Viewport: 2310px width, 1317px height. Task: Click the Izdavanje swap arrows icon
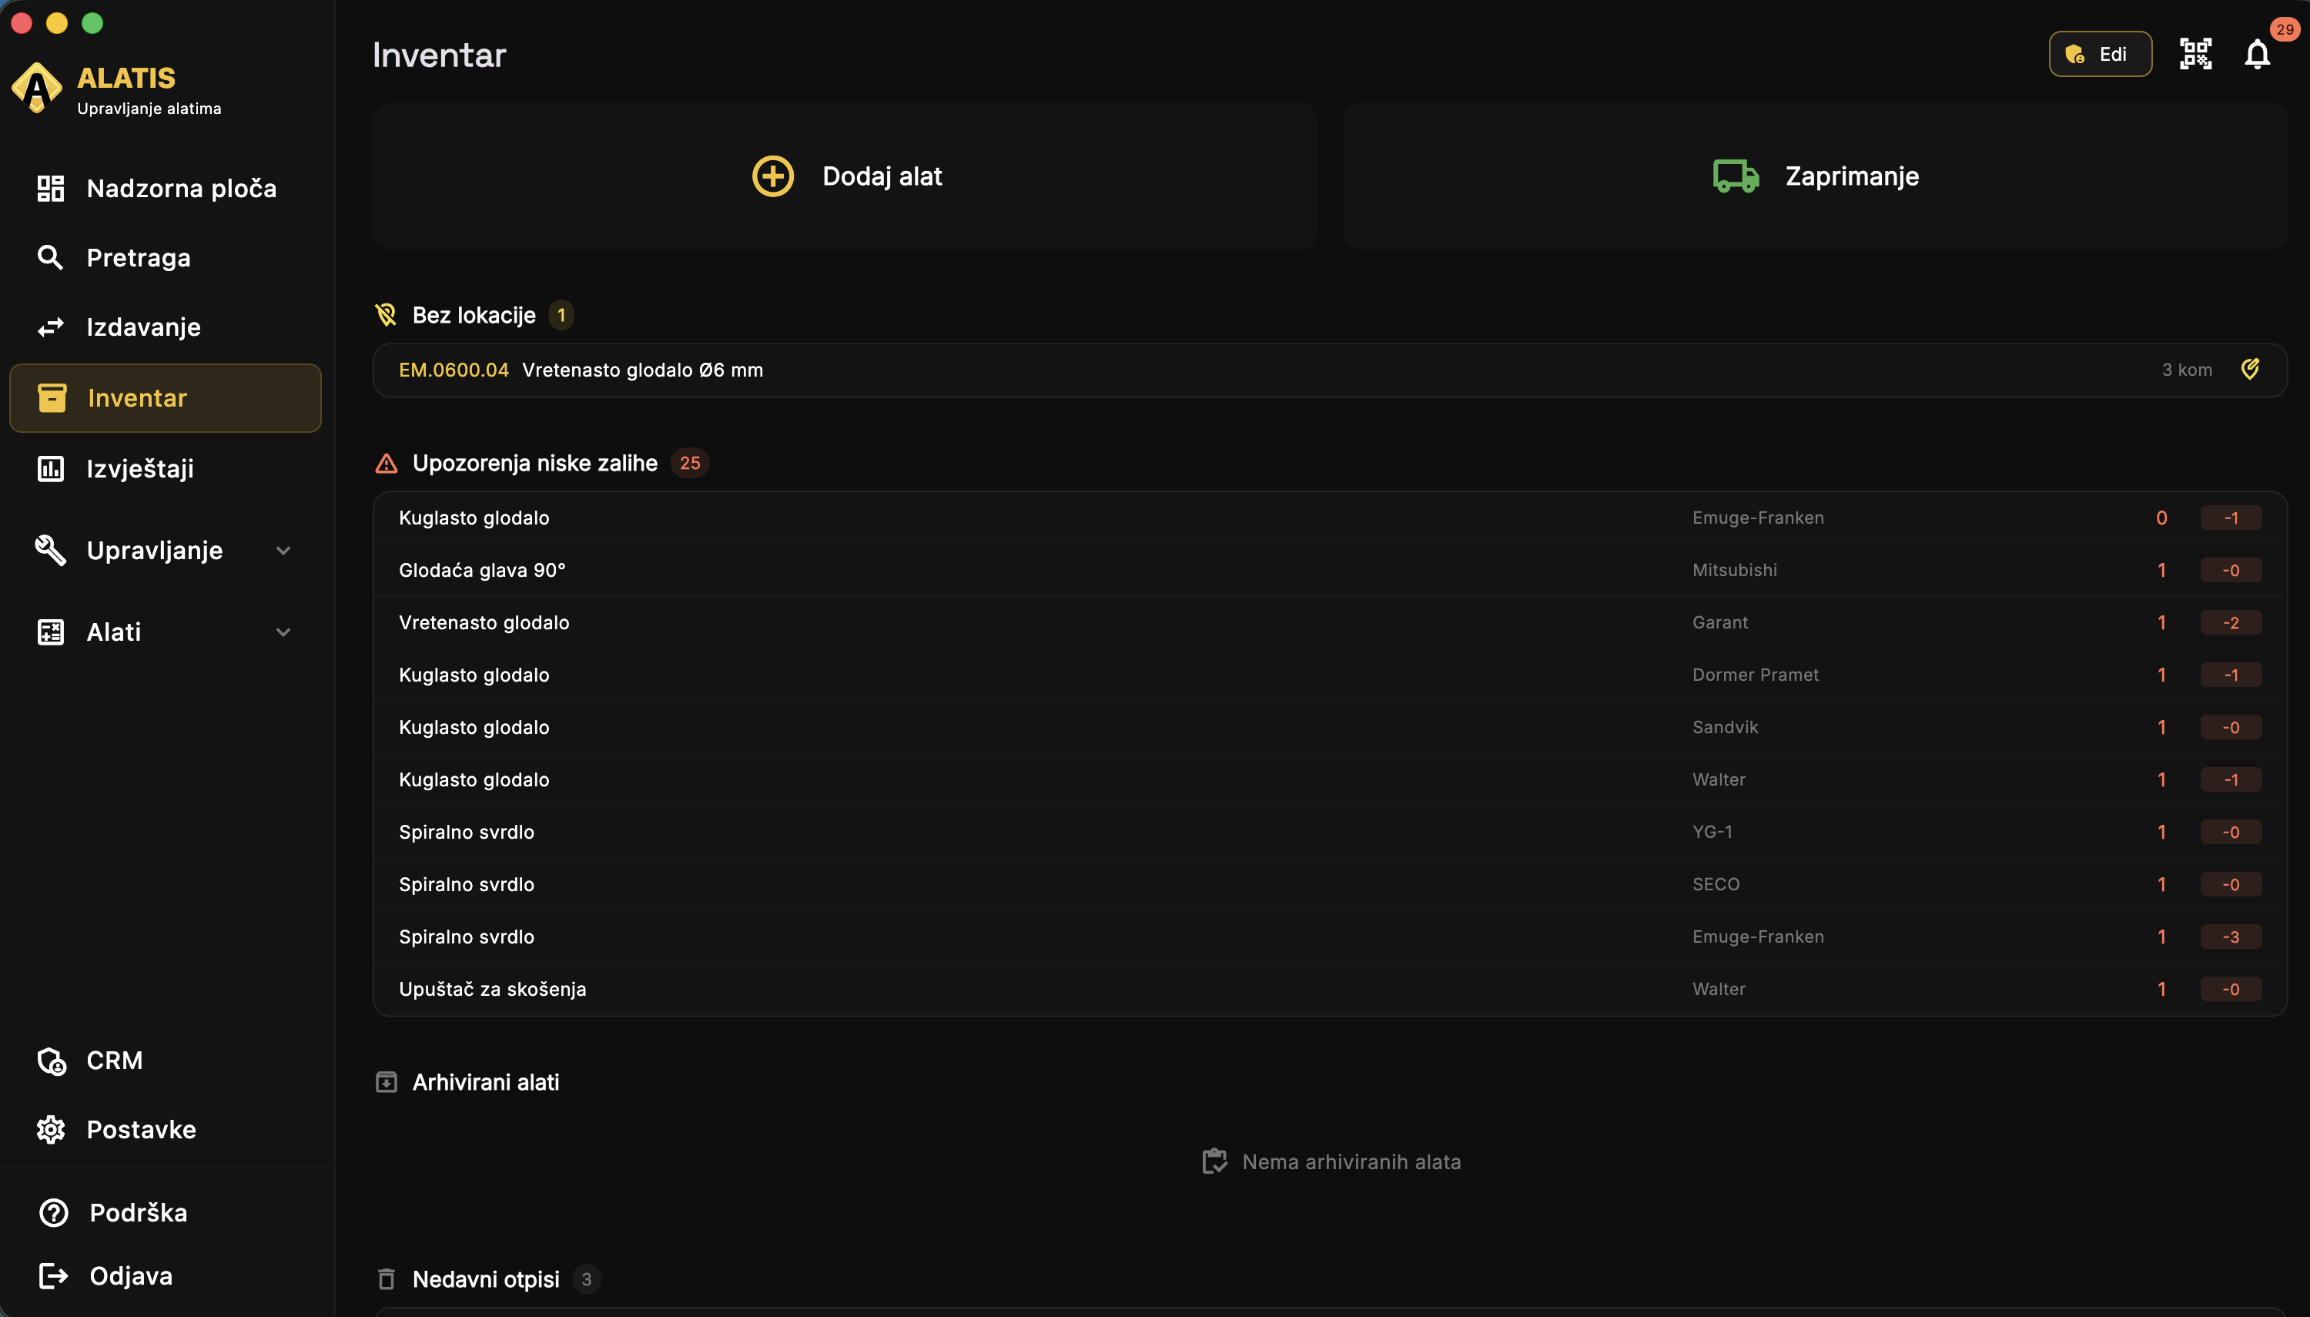point(51,327)
